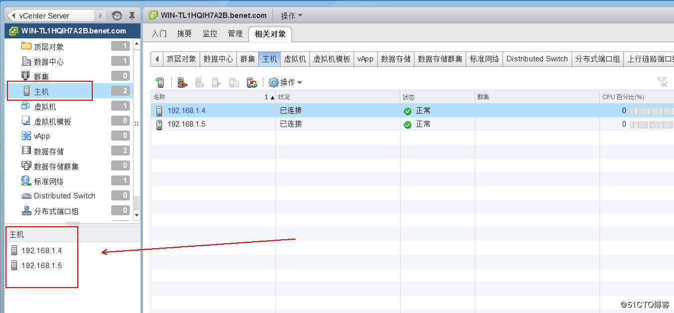Open the 分布式端口组 sub-tab
Viewport: 674px width, 313px height.
pos(597,59)
